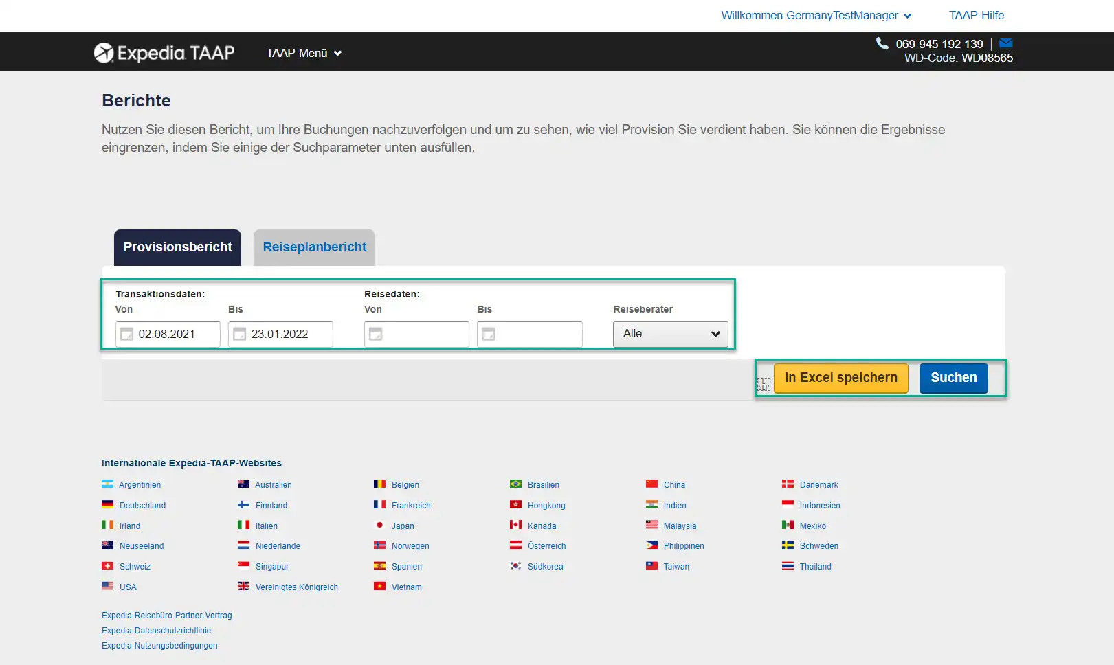Screen dimensions: 1114x665
Task: Click the phone number 069-945 192 139
Action: click(939, 44)
